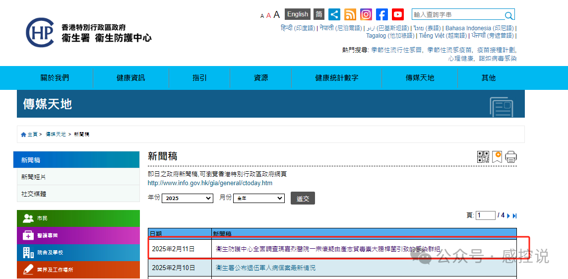The width and height of the screenshot is (568, 279).
Task: Open the share icon
Action: point(334,14)
